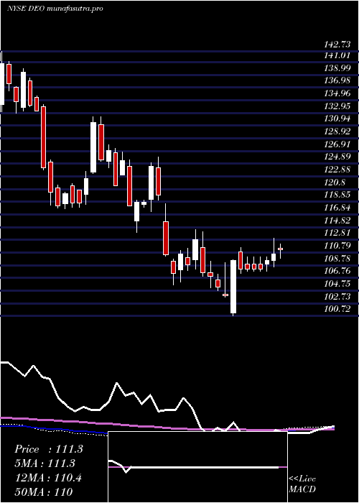Click the 50MA : 110 readout

tap(43, 492)
